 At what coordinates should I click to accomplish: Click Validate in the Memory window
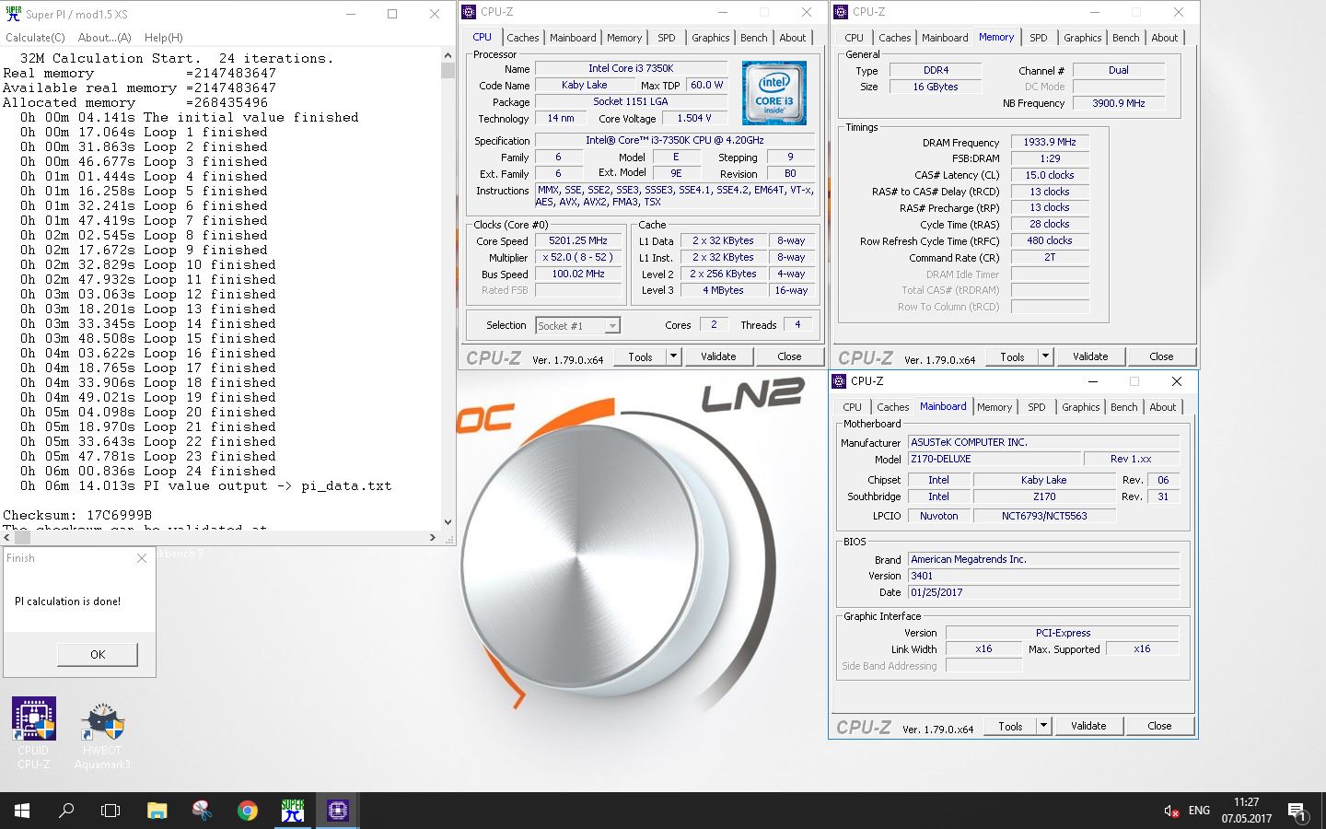click(1090, 356)
